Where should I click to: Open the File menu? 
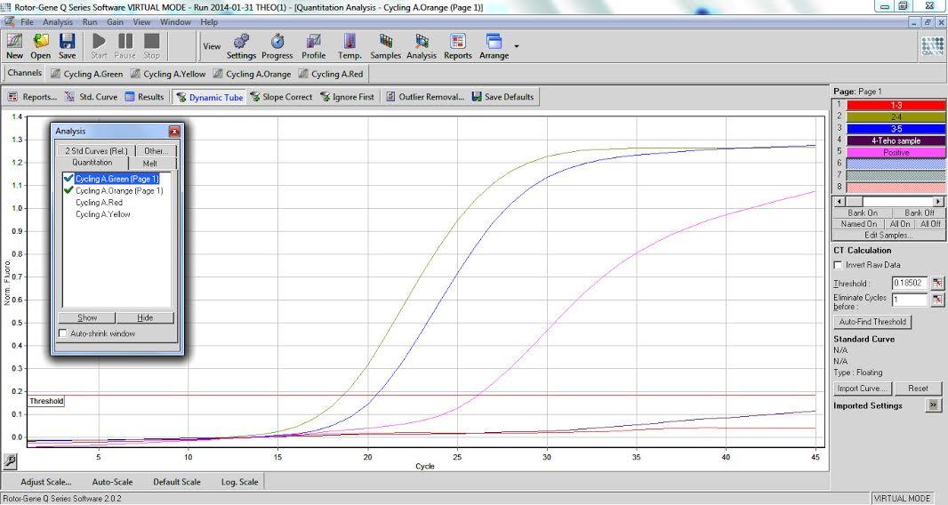pyautogui.click(x=27, y=21)
